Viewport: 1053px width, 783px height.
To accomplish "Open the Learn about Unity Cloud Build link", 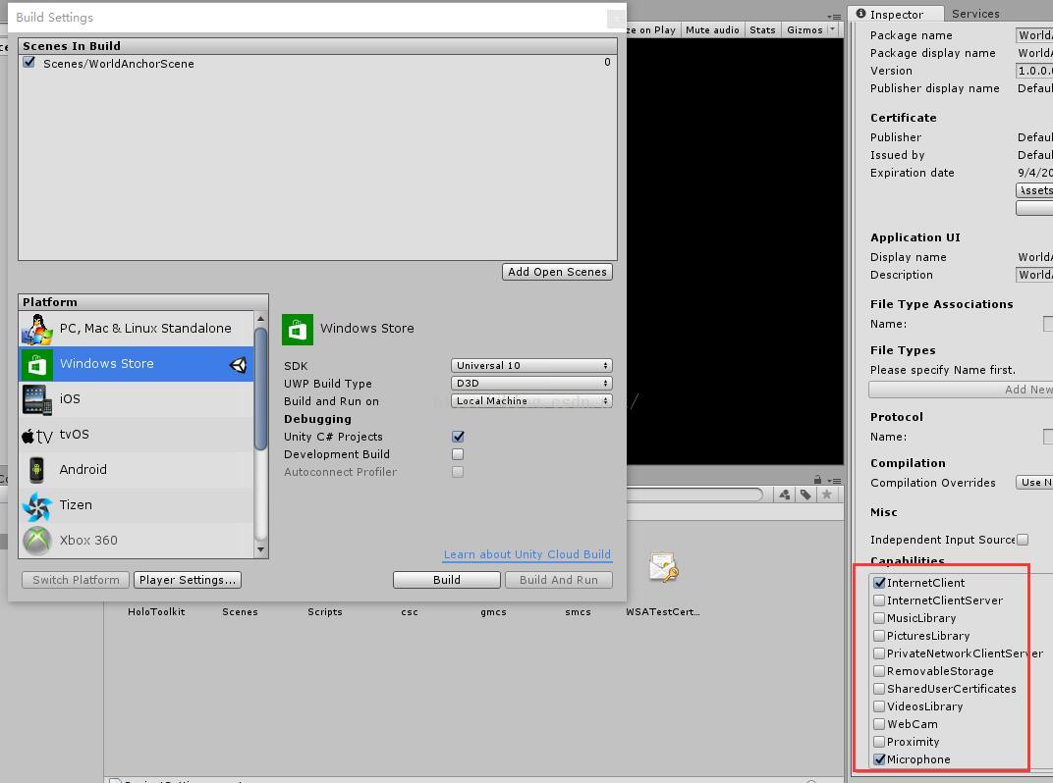I will 527,555.
